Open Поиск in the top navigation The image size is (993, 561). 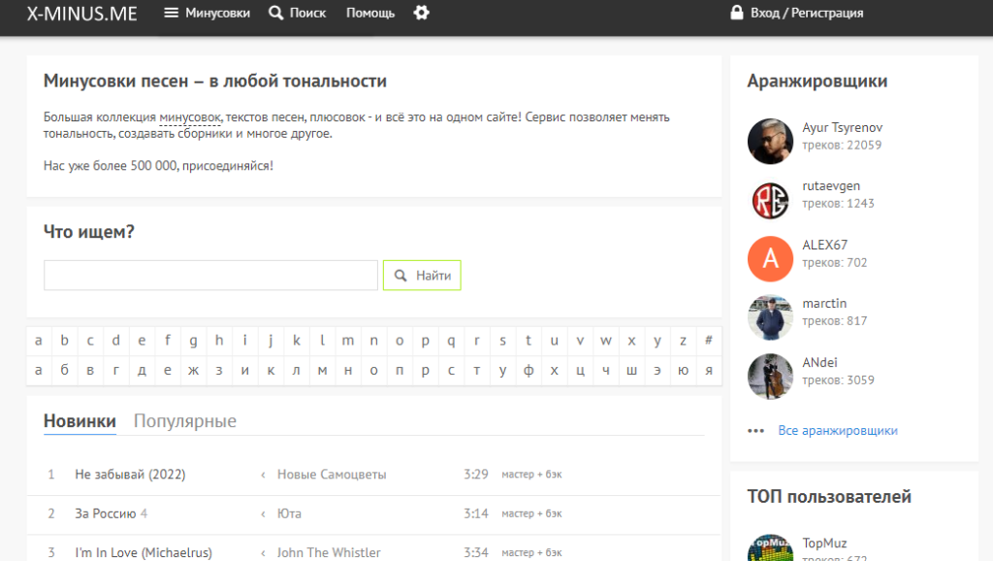click(297, 14)
